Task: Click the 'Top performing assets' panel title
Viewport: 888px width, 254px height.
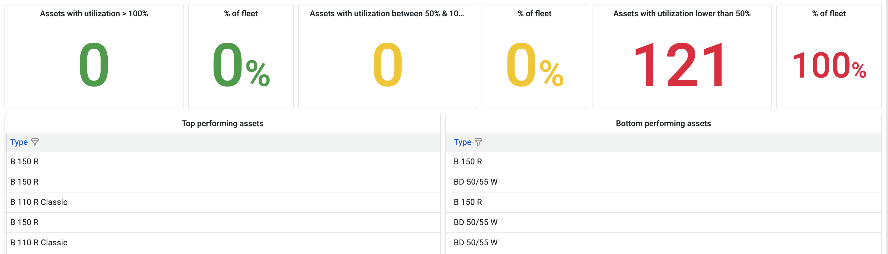Action: coord(222,124)
